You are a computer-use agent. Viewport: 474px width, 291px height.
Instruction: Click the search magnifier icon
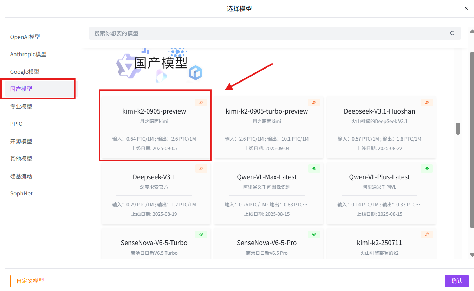click(452, 33)
